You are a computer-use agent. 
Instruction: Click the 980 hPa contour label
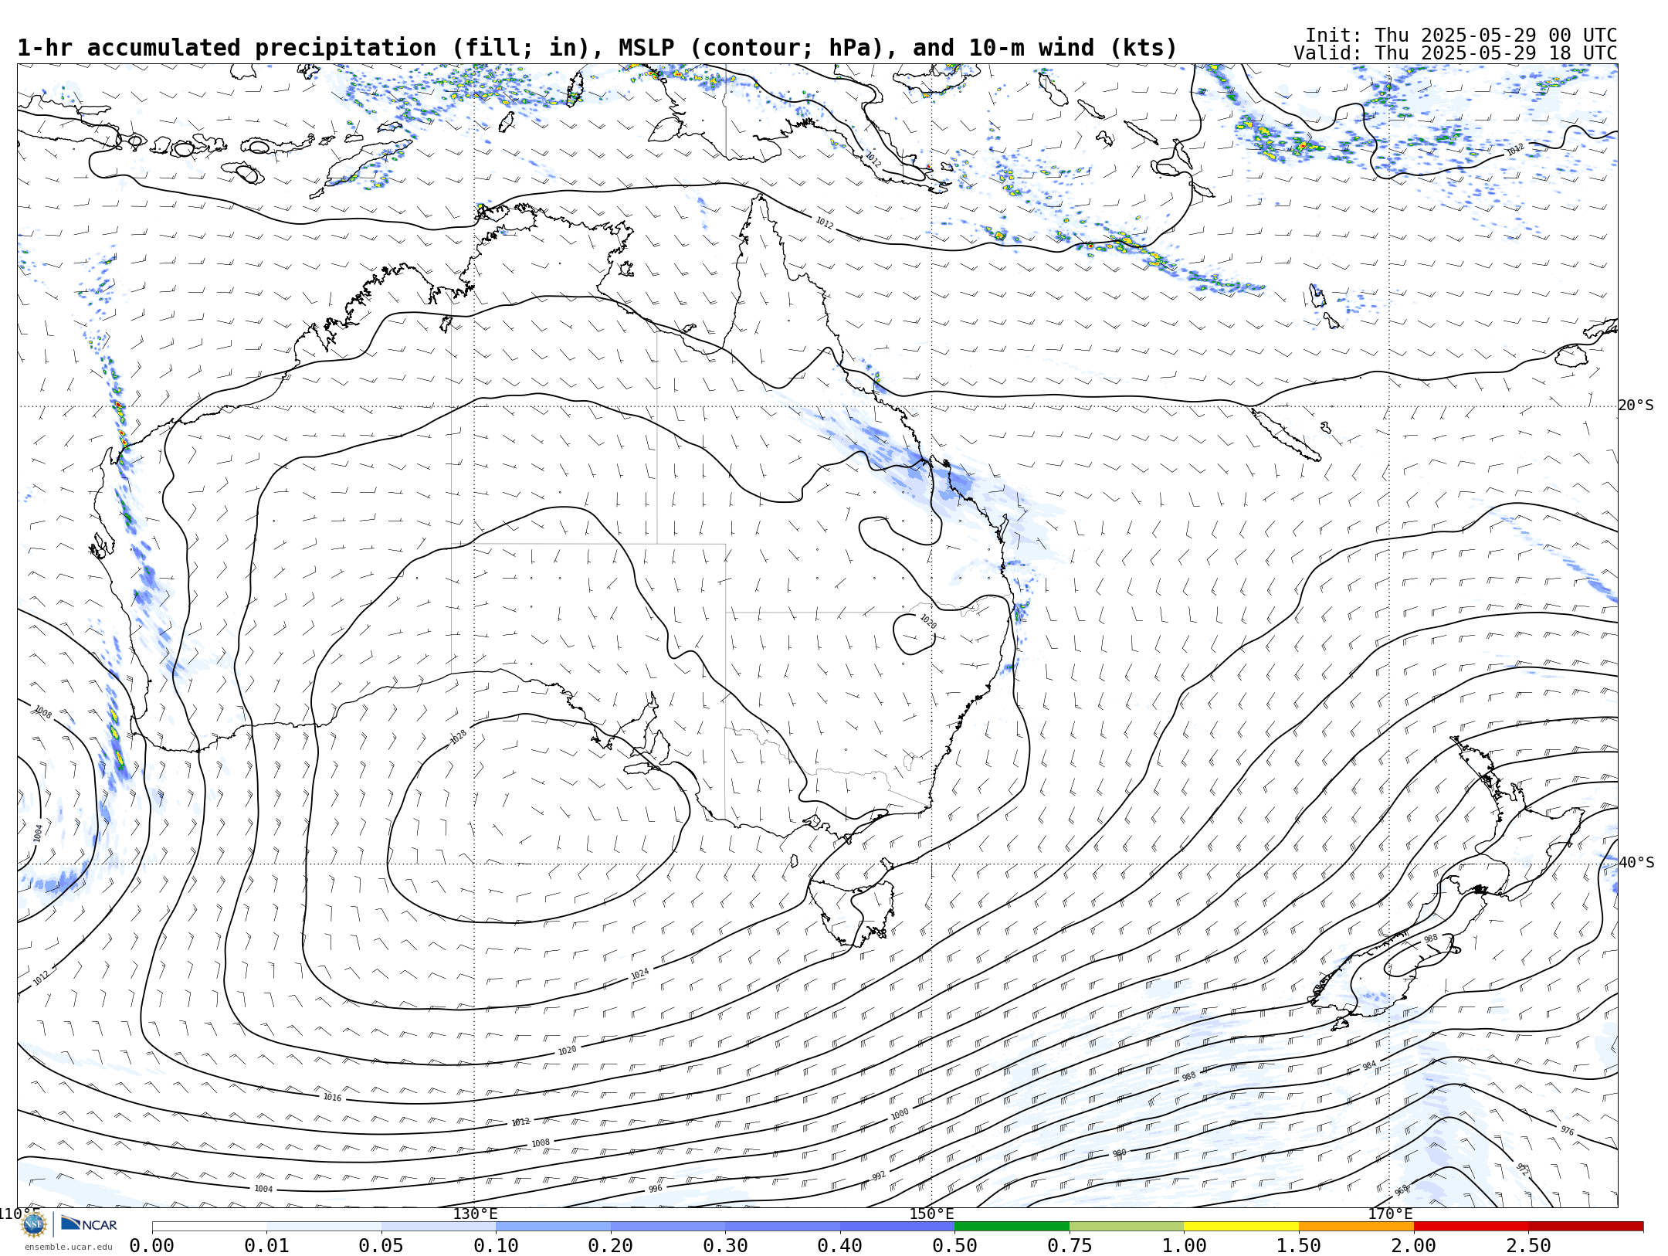pos(1119,1153)
